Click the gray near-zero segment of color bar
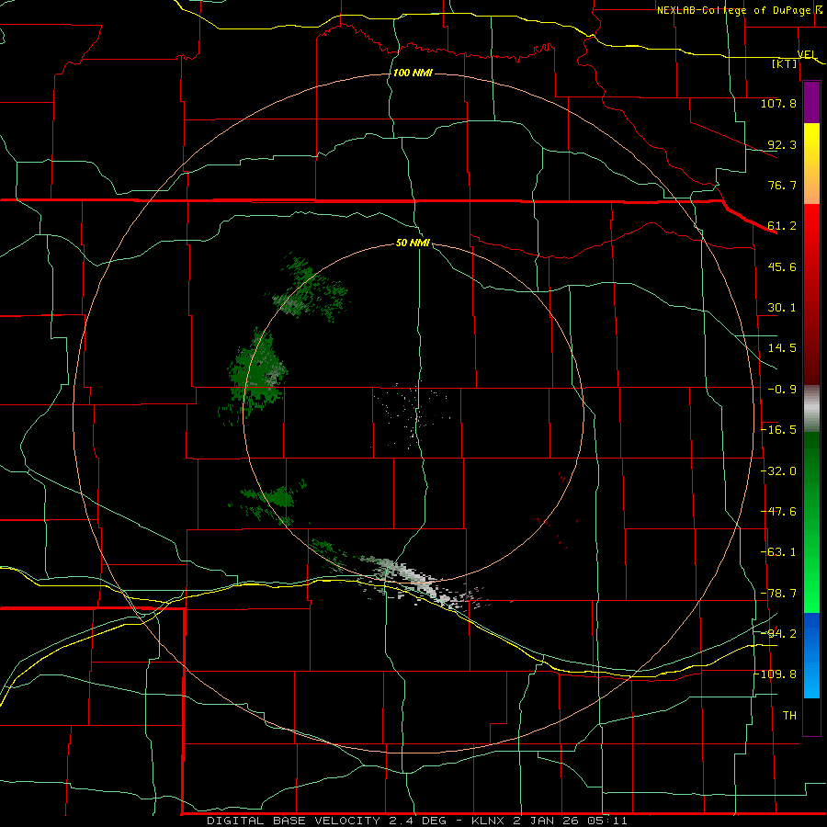827x827 pixels. [811, 409]
